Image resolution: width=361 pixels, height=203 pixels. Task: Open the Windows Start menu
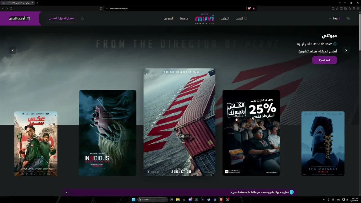pyautogui.click(x=134, y=200)
